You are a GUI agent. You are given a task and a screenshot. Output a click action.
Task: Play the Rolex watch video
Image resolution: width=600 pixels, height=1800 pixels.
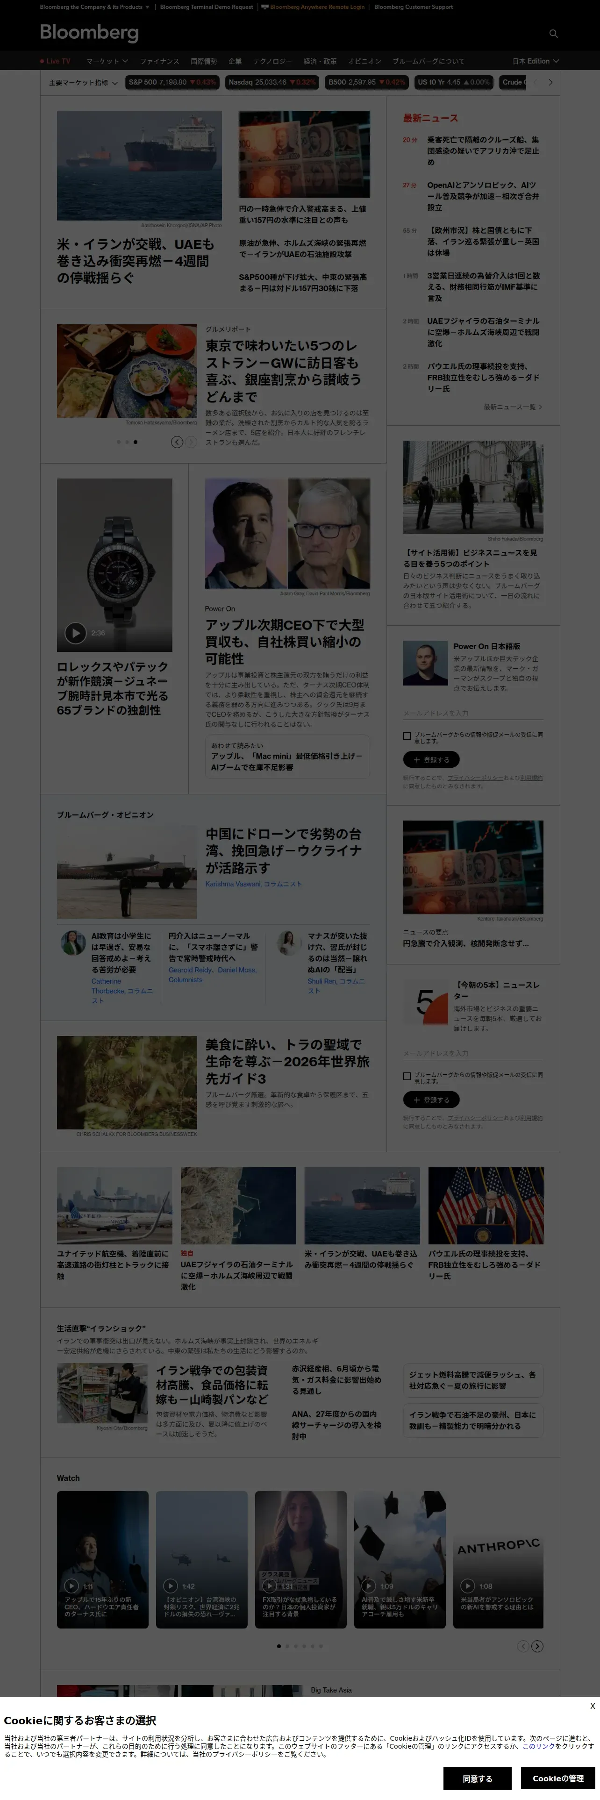75,633
